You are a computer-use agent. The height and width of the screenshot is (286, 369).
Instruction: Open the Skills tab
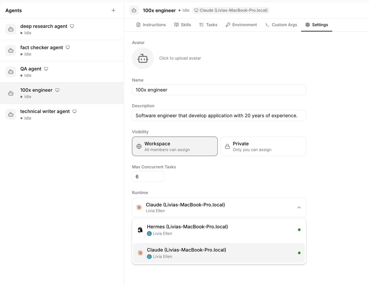(183, 25)
